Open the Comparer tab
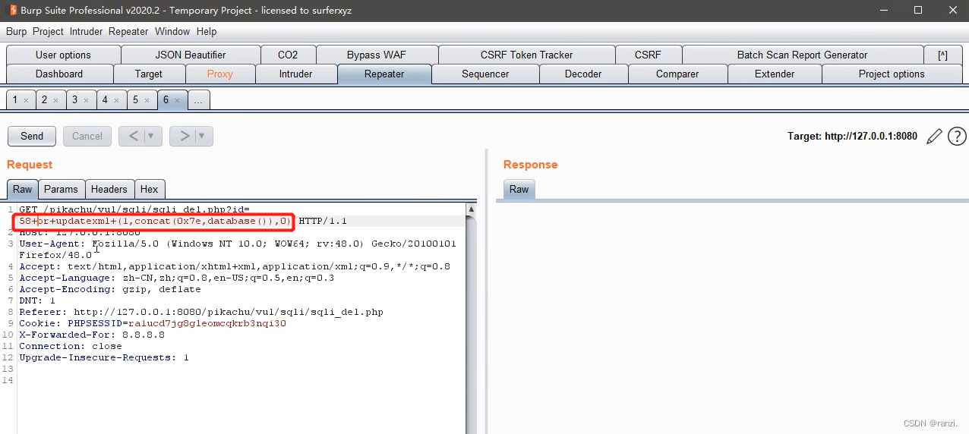The width and height of the screenshot is (969, 434). 677,74
